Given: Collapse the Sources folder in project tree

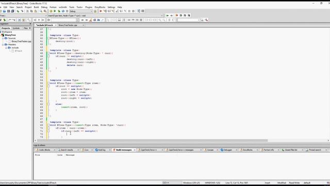Looking at the screenshot, I should (x=3, y=38).
